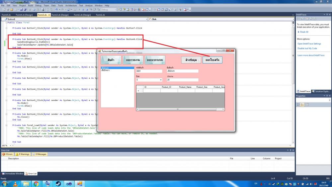The height and width of the screenshot is (187, 332).
Task: Click the Save icon in toolbar
Action: pos(21,10)
